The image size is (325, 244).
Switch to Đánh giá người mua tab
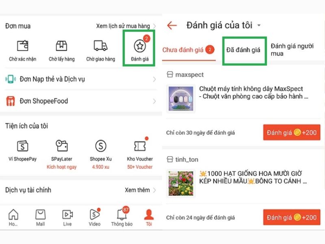292,50
